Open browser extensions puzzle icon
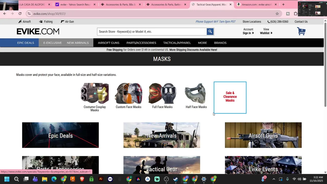This screenshot has height=184, width=327. tap(296, 14)
